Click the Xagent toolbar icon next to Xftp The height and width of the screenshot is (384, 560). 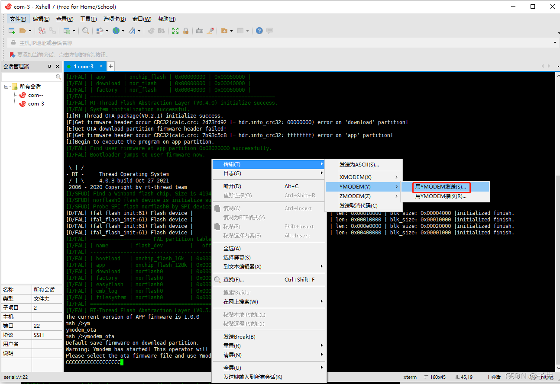tap(162, 31)
